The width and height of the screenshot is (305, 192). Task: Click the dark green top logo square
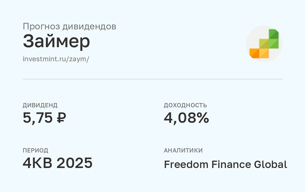[274, 34]
